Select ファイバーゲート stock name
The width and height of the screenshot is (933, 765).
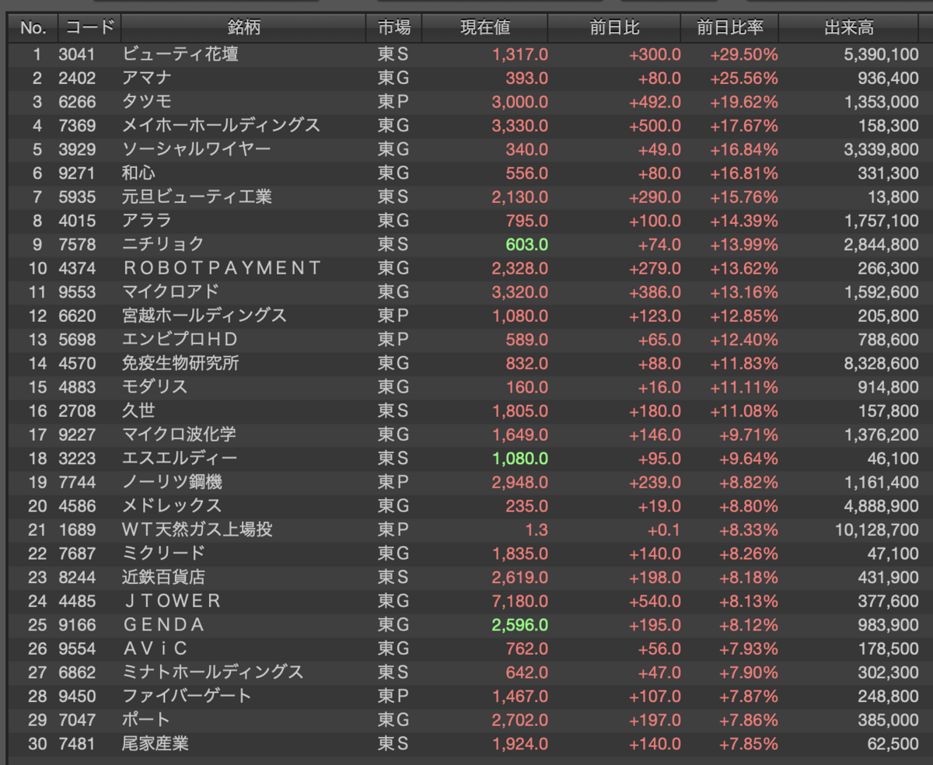(187, 696)
